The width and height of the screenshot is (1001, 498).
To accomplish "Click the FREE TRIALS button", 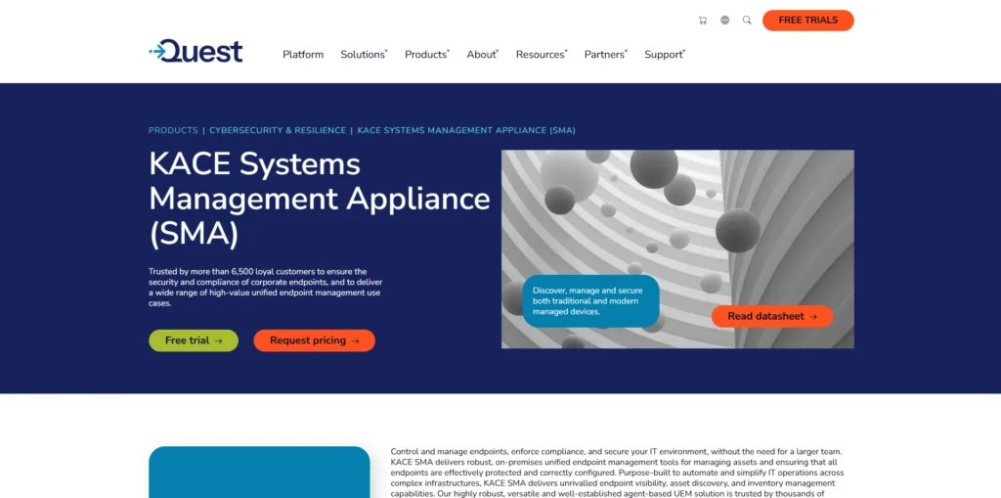I will tap(807, 20).
